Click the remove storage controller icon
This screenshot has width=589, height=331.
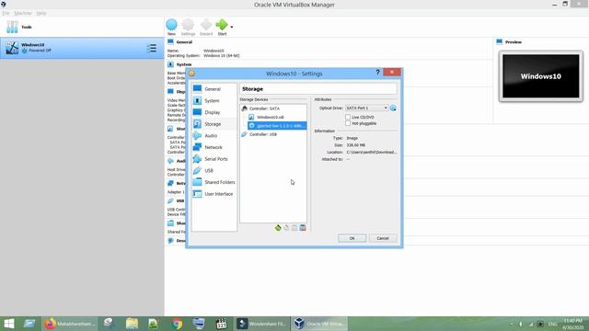coord(286,228)
